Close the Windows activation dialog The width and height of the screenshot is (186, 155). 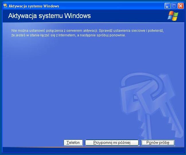point(181,6)
